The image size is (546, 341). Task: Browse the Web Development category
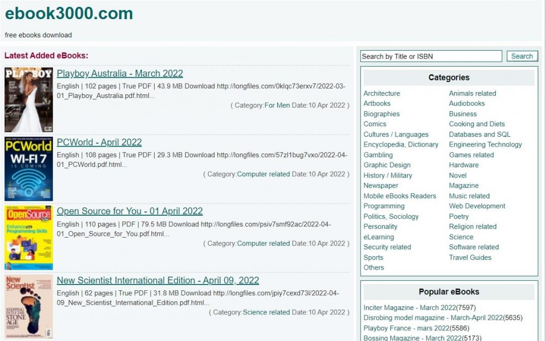[x=477, y=206]
